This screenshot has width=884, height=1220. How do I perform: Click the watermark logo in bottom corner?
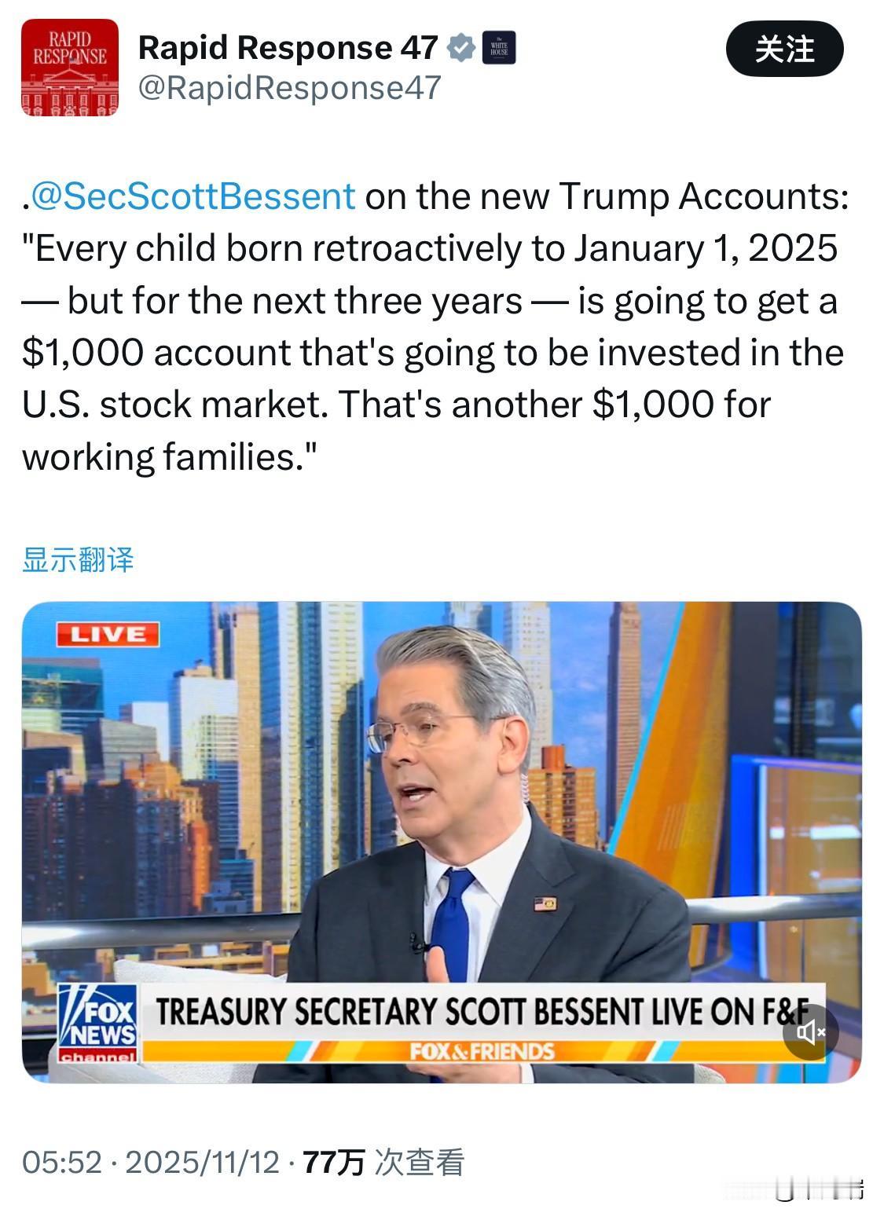pyautogui.click(x=820, y=1190)
